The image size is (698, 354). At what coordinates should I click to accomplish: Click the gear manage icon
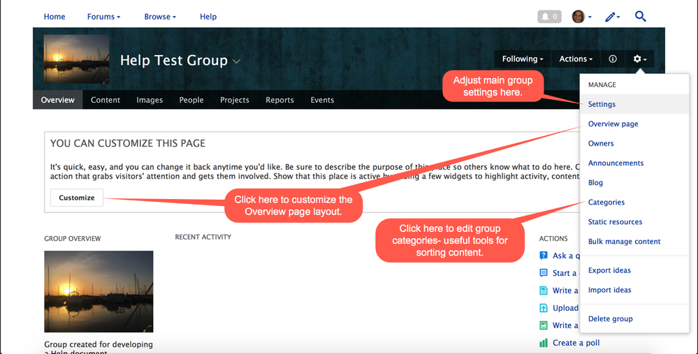[x=639, y=59]
